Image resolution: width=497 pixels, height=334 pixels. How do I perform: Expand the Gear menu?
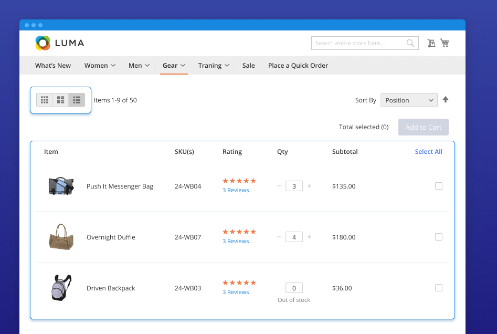tap(174, 66)
